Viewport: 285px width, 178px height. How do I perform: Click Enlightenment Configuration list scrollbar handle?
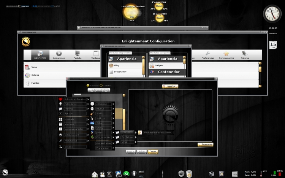pyautogui.click(x=260, y=69)
